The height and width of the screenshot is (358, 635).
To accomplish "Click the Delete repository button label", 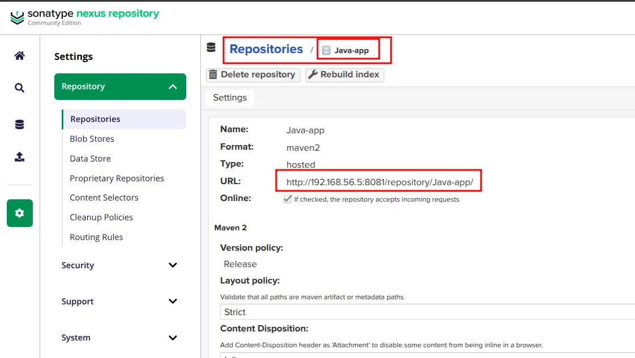I will [x=258, y=75].
